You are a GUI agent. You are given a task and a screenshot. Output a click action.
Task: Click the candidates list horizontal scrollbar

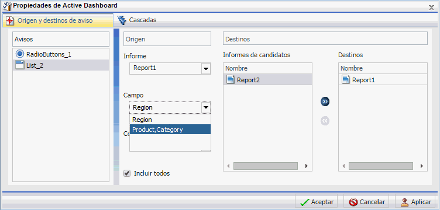click(x=266, y=166)
